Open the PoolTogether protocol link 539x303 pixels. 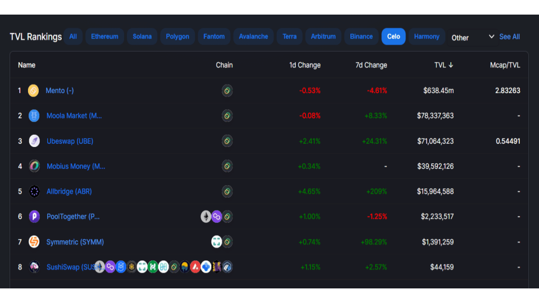tap(73, 217)
